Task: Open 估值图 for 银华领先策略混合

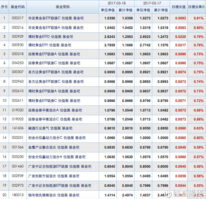Action: tap(62, 195)
